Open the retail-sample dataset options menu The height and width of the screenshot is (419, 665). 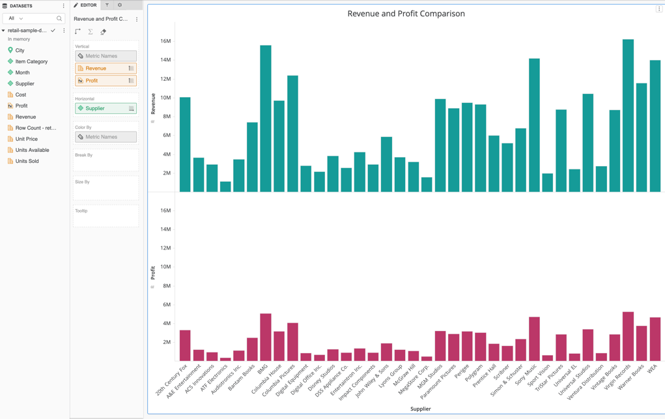[64, 31]
